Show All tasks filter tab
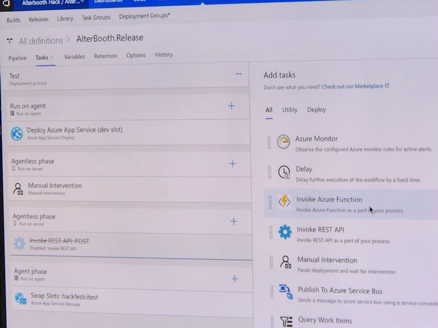Screen dimensions: 438x328 (269, 110)
